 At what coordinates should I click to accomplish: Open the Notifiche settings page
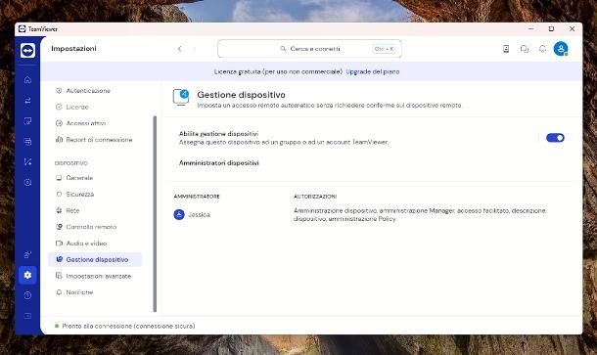click(x=79, y=292)
